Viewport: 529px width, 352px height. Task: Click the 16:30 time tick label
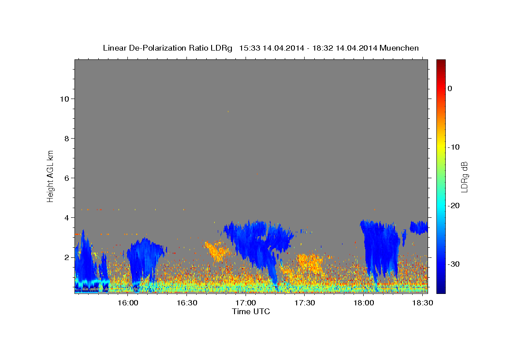187,303
